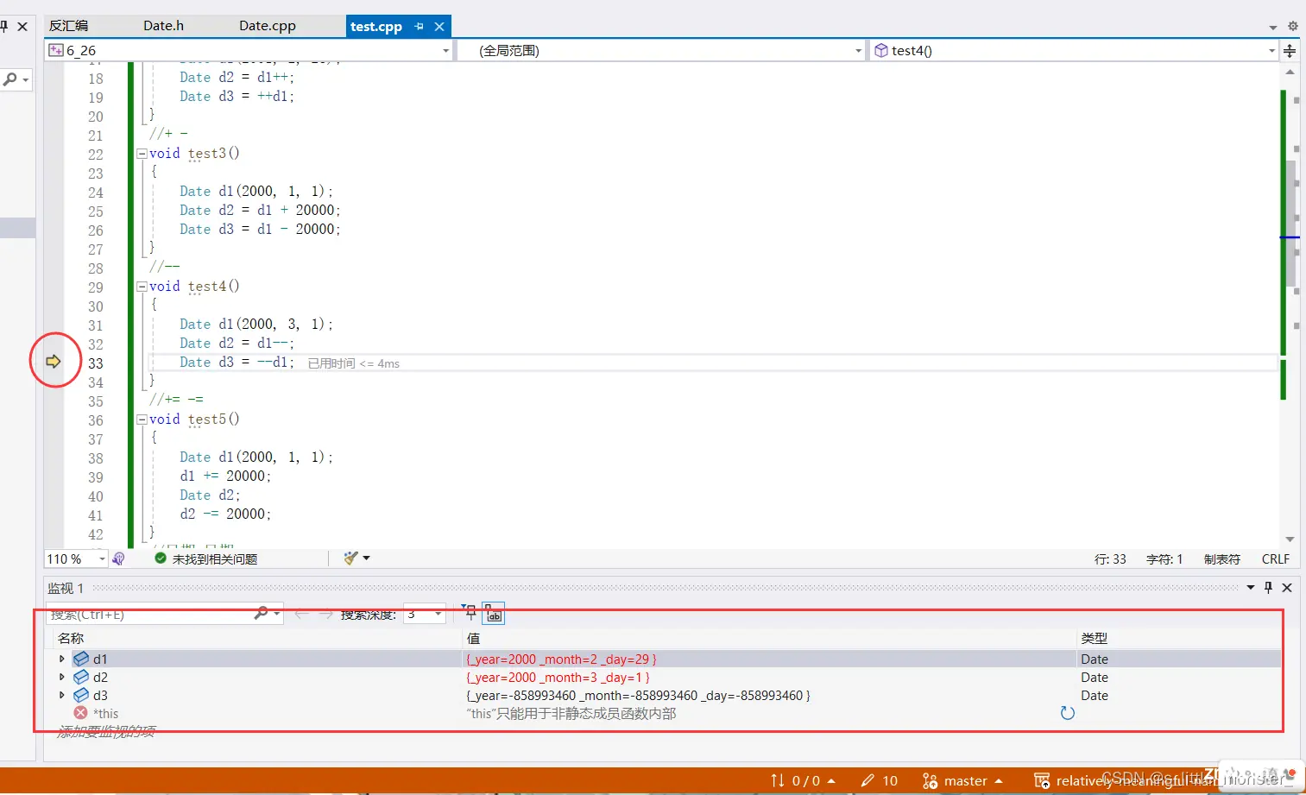Toggle the watch display format icon

[x=494, y=613]
